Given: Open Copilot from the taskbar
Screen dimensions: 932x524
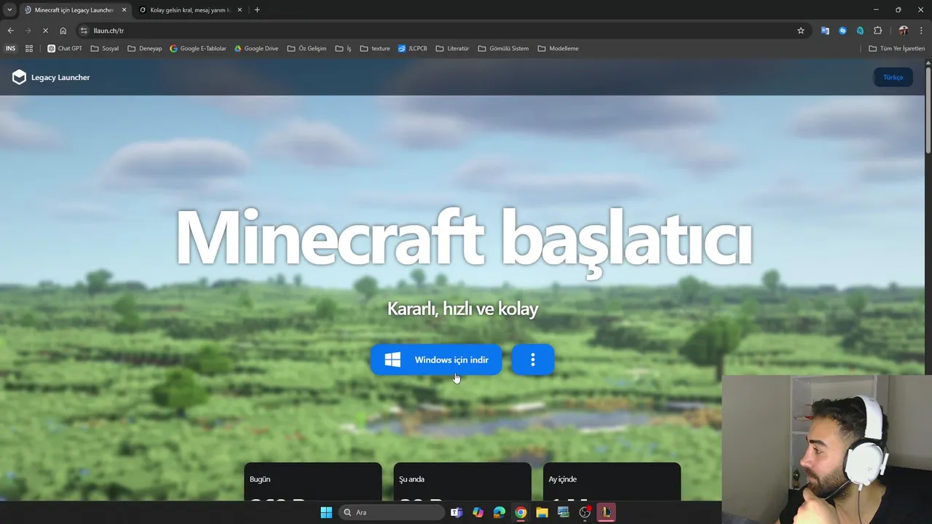Looking at the screenshot, I should click(478, 512).
